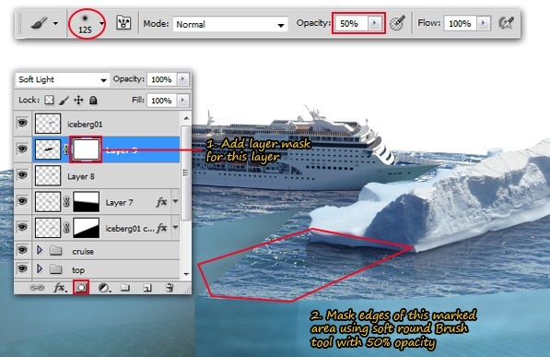This screenshot has width=550, height=357.
Task: Toggle visibility of the cruise group
Action: [22, 250]
